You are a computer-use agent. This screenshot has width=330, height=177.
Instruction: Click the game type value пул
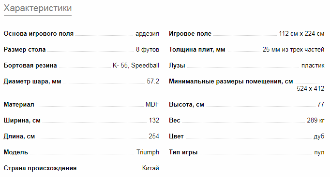coord(319,152)
